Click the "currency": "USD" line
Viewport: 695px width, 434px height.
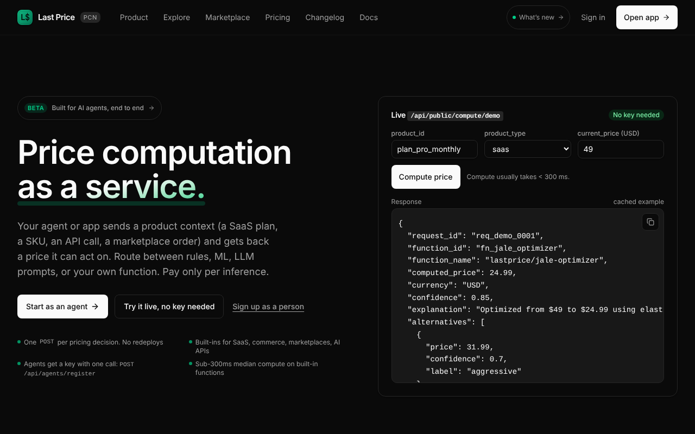coord(448,285)
